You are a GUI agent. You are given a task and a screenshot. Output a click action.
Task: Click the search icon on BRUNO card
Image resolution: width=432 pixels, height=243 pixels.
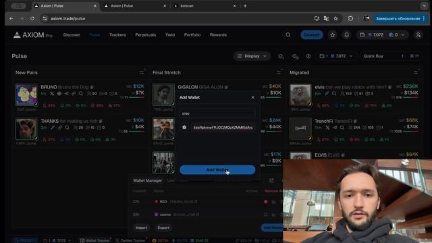[x=81, y=94]
